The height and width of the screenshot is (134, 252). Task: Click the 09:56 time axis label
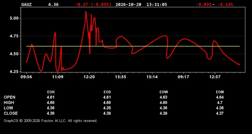pyautogui.click(x=26, y=77)
